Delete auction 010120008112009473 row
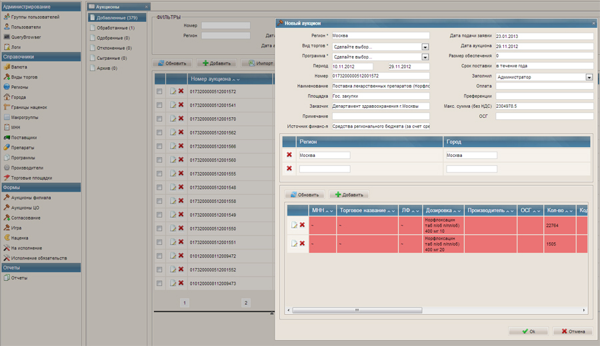The width and height of the screenshot is (600, 346). click(x=181, y=283)
